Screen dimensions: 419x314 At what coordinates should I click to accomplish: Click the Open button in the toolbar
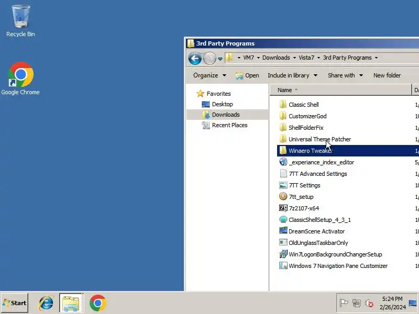(x=247, y=75)
